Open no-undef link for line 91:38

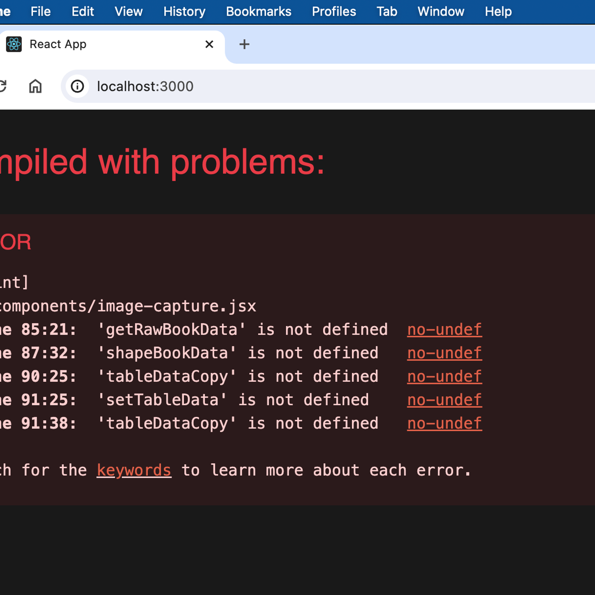444,423
